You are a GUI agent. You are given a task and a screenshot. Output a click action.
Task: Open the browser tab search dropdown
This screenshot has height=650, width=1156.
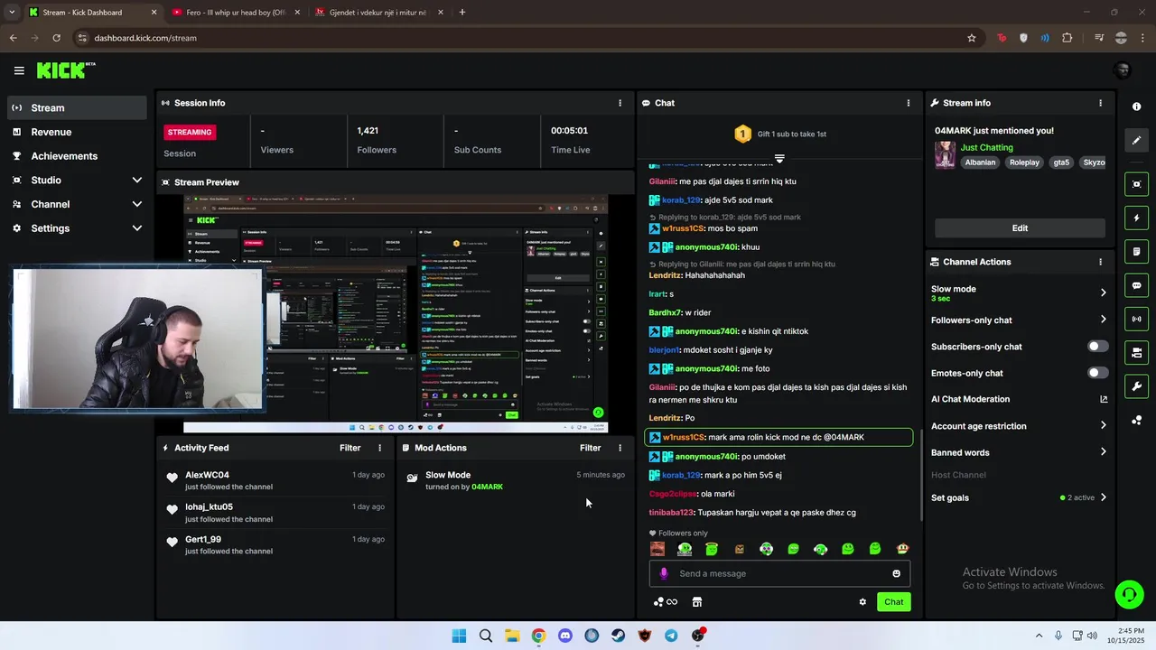11,13
